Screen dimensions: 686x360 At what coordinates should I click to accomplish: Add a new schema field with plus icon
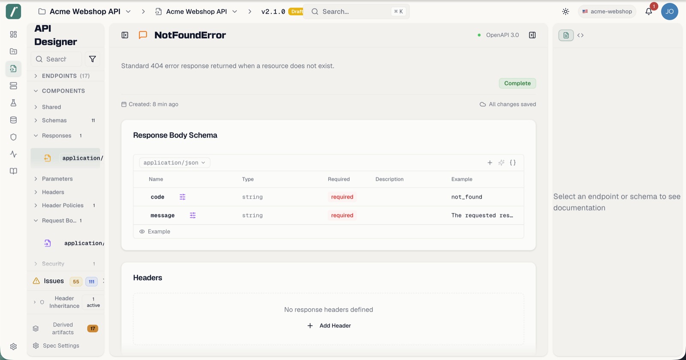pos(490,163)
